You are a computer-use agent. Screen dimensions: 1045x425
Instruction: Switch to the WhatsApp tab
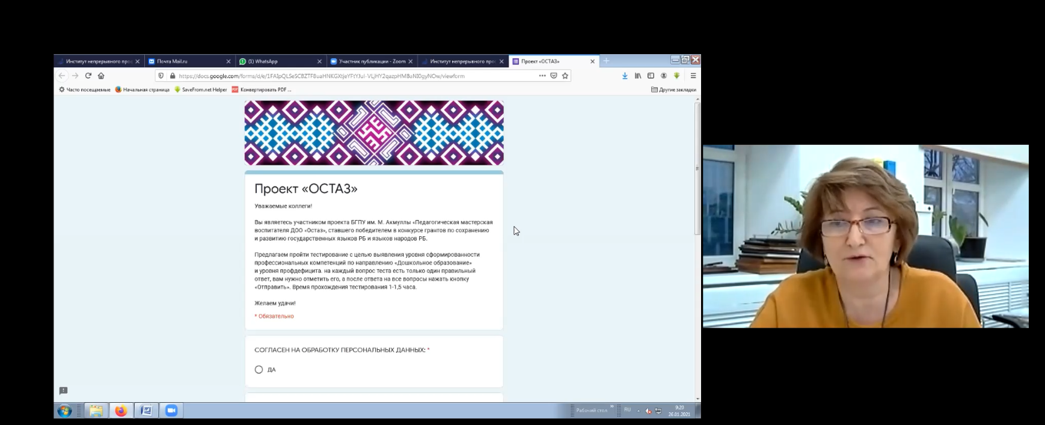coord(277,61)
